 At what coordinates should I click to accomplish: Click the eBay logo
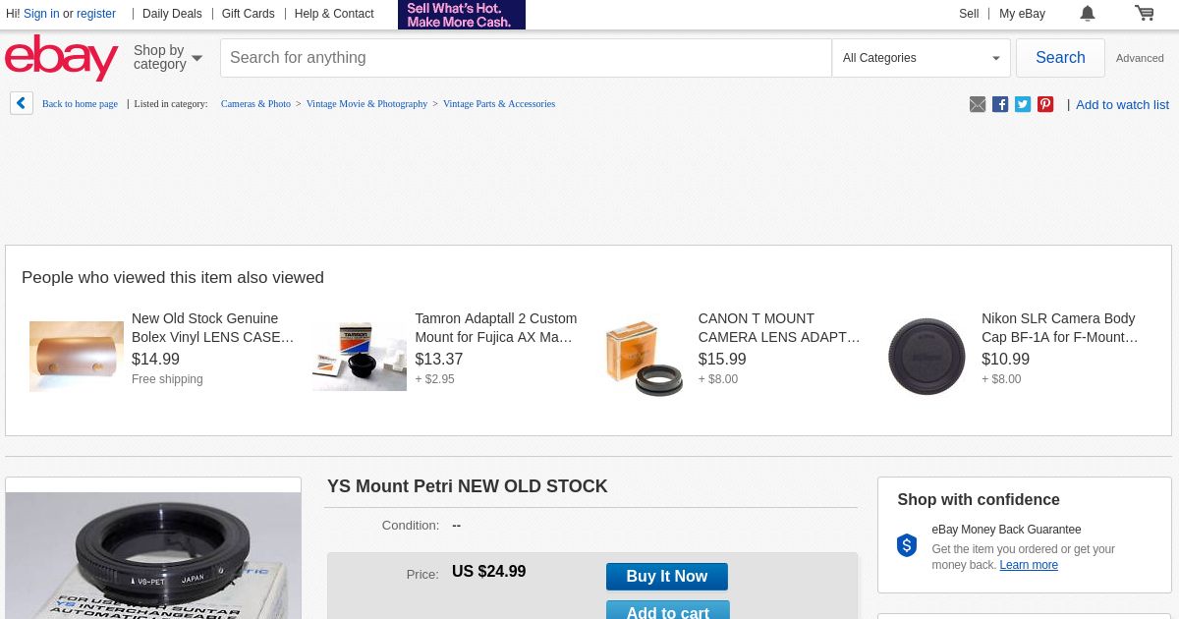pyautogui.click(x=61, y=57)
